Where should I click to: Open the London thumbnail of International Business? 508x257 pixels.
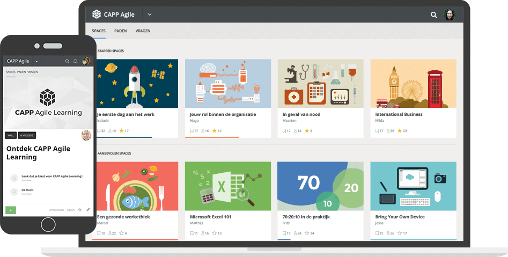[x=414, y=84]
